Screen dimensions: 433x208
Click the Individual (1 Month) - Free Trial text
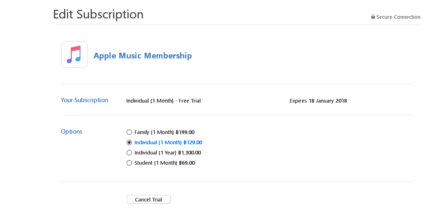click(163, 101)
